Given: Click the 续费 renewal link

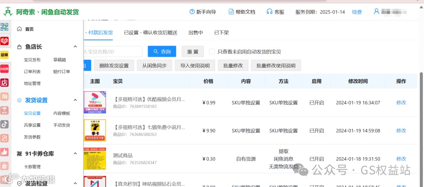Looking at the screenshot, I should (x=356, y=12).
